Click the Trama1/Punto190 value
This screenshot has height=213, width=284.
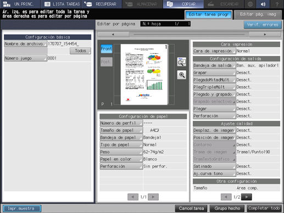[x=253, y=152]
